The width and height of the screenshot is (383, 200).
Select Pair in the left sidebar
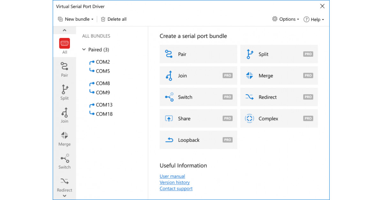[64, 69]
